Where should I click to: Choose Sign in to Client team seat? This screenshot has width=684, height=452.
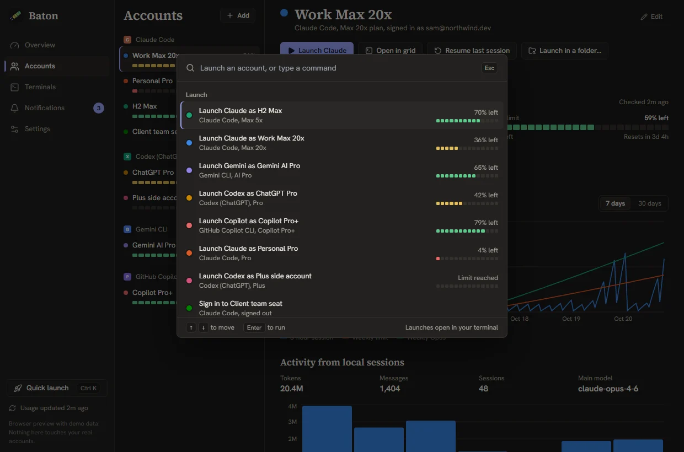click(342, 306)
